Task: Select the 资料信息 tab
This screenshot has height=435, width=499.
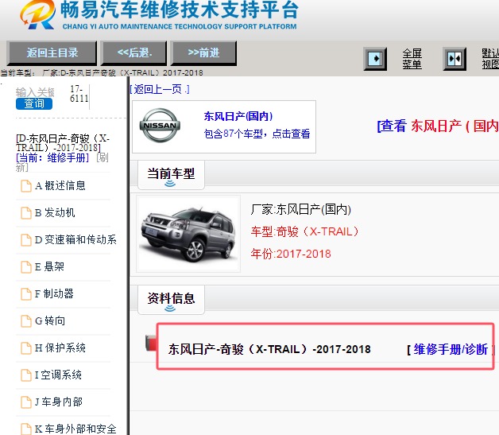Action: [x=171, y=300]
